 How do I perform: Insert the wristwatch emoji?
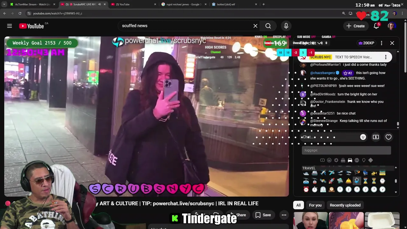click(x=382, y=181)
